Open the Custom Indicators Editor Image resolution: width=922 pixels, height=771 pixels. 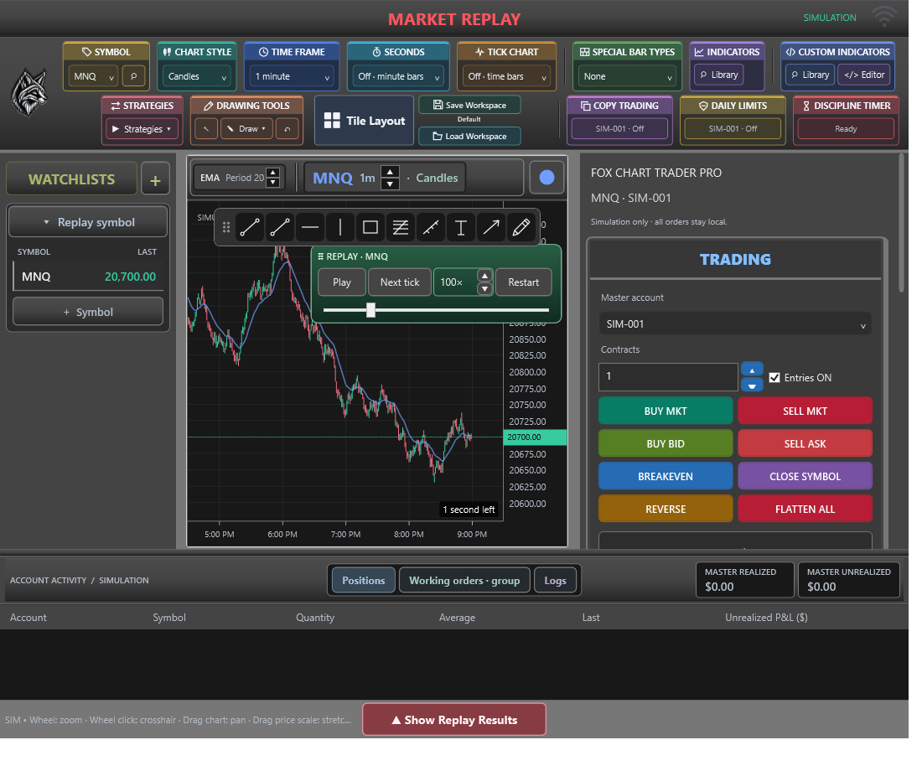pos(864,75)
